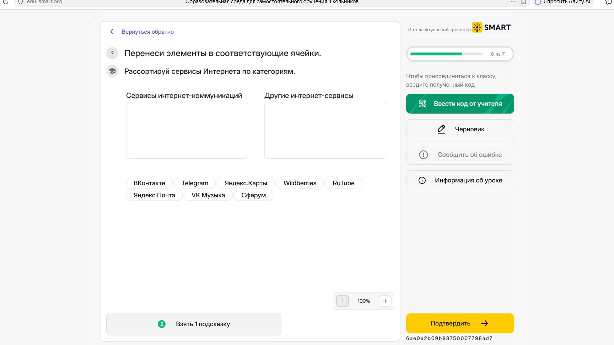The height and width of the screenshot is (345, 614).
Task: Click the pencil draft icon
Action: coord(441,129)
